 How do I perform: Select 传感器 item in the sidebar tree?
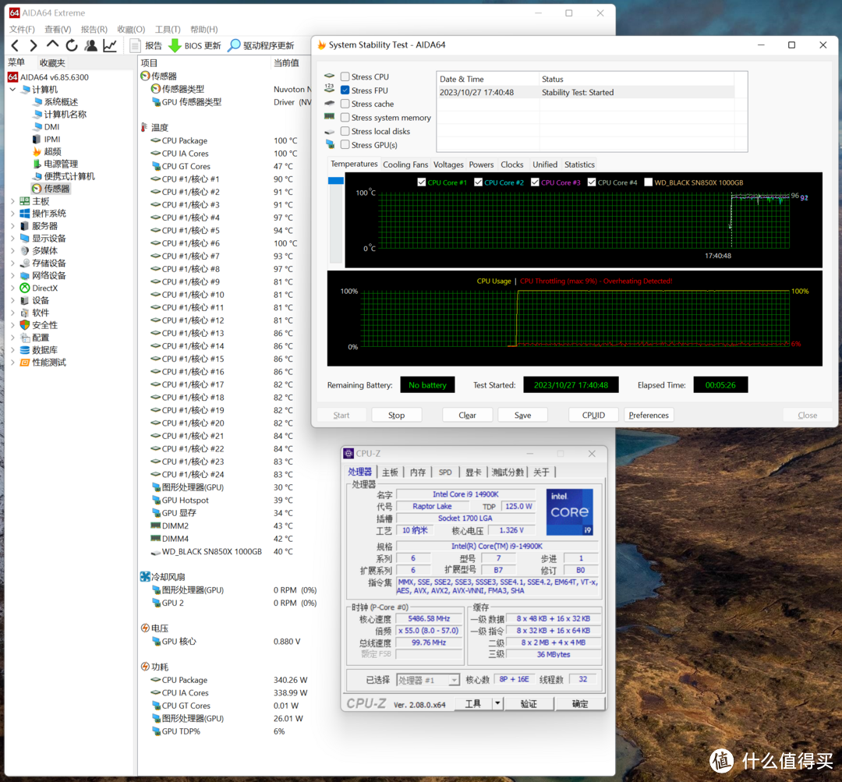56,189
